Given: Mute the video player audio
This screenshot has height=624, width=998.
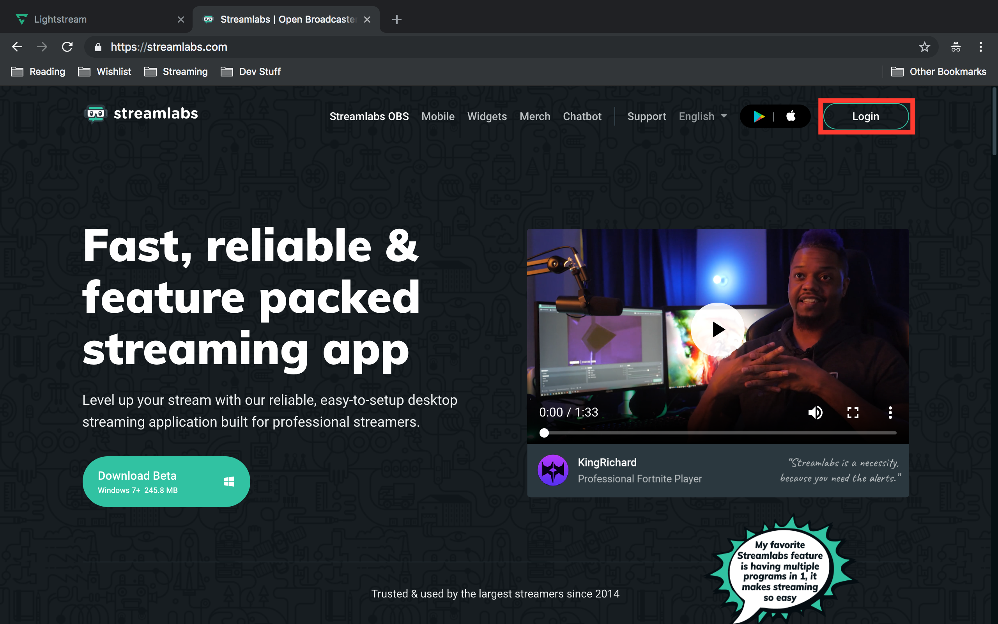Looking at the screenshot, I should coord(816,412).
